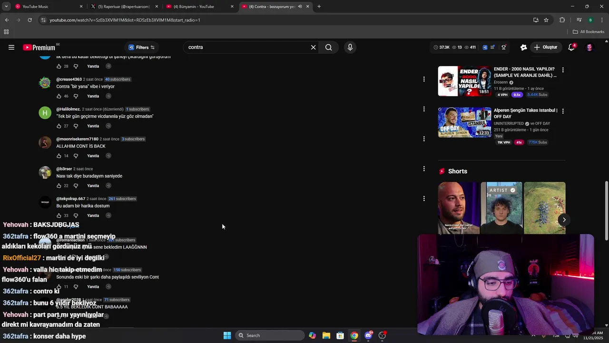Screen dimensions: 609x343
Task: Open the first Shorts video of bearded man
Action: tap(459, 208)
